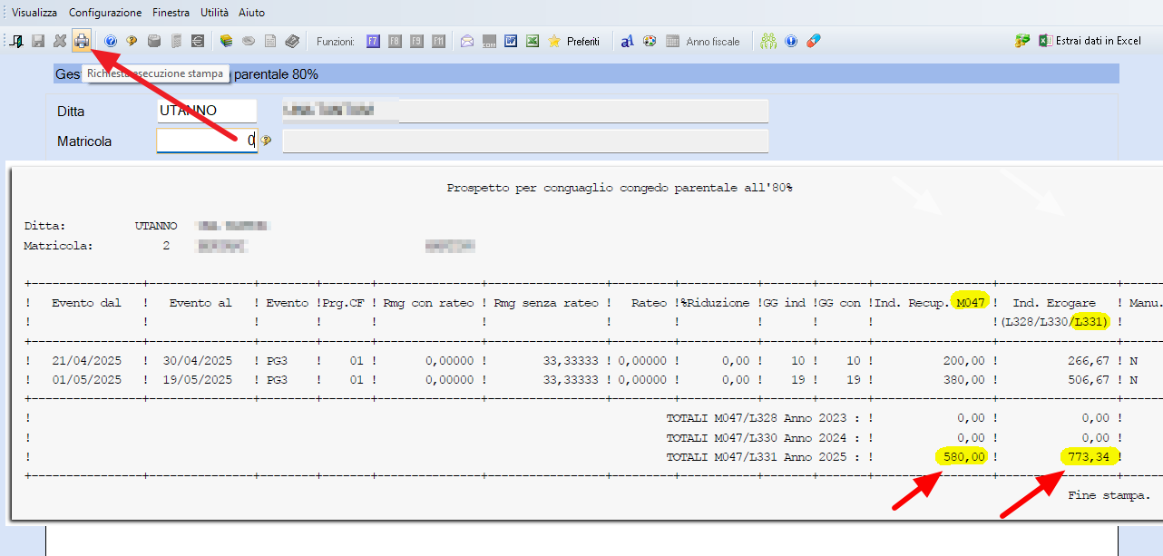
Task: Click the green money stack icon
Action: tap(1022, 41)
